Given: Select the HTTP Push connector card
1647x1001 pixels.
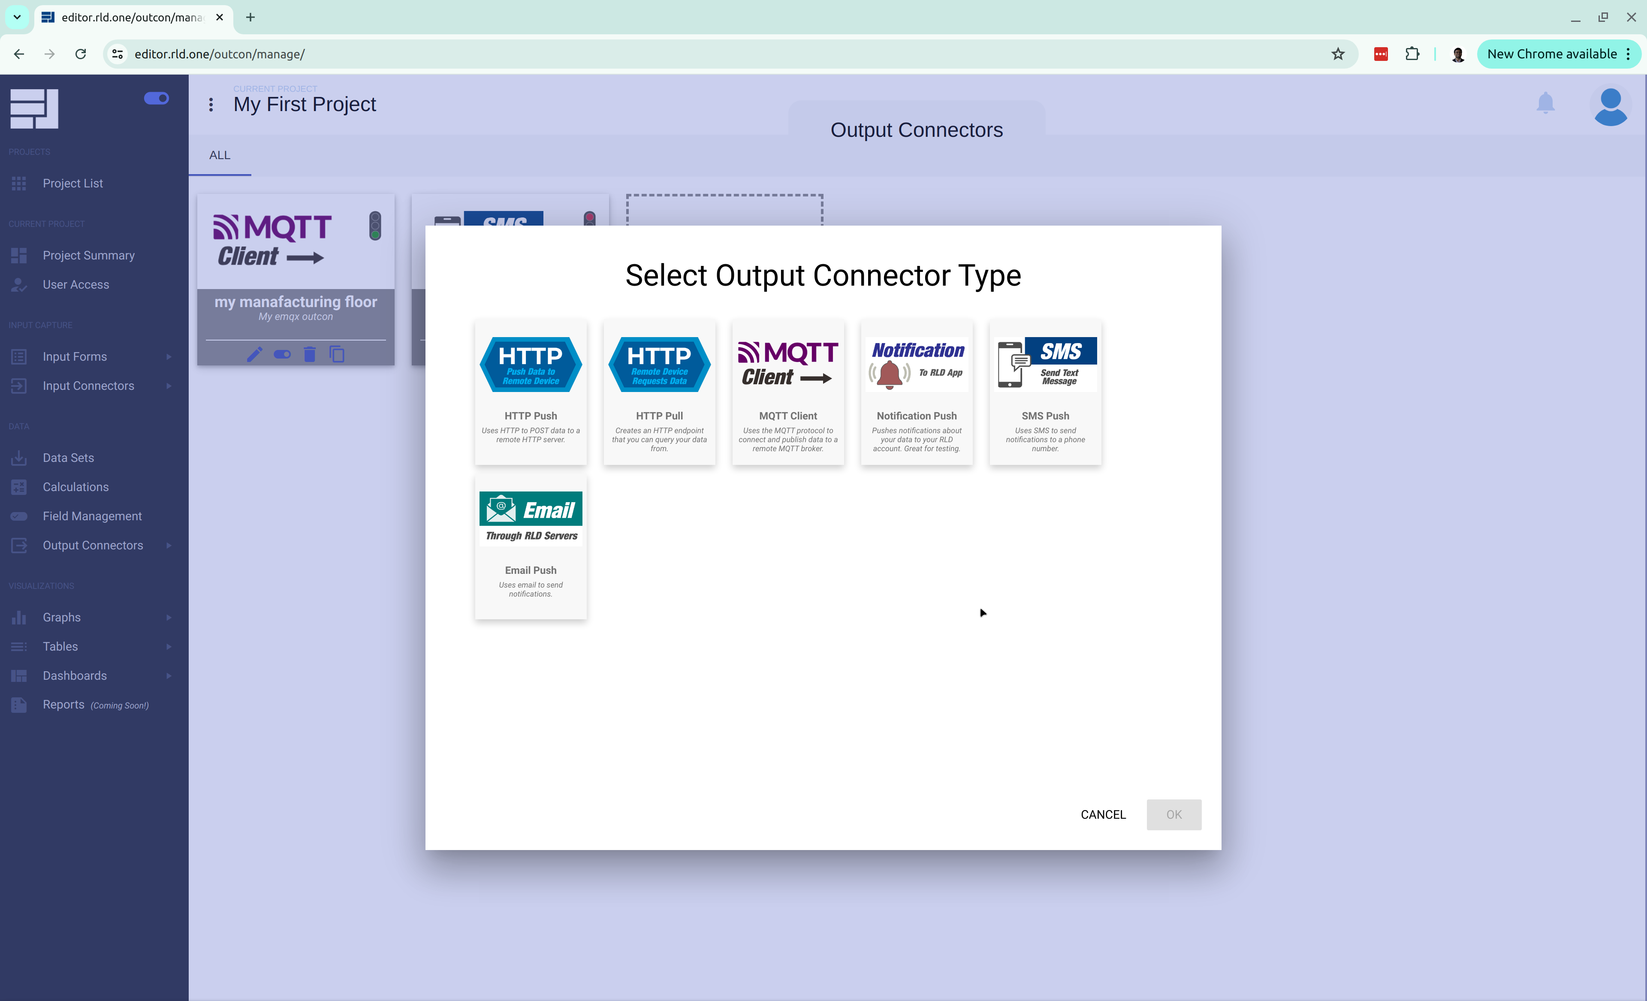Looking at the screenshot, I should (531, 392).
